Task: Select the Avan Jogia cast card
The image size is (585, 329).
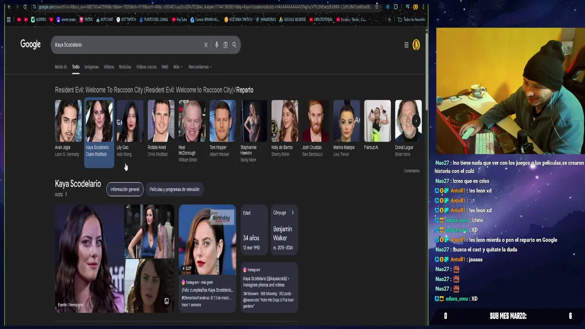Action: click(x=68, y=128)
